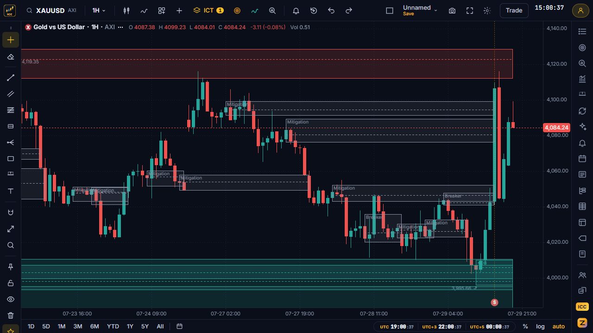
Task: Toggle hide all drawings eye icon
Action: [x=11, y=299]
